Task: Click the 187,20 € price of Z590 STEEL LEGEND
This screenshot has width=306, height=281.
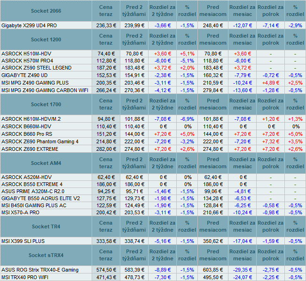Action: [x=106, y=68]
